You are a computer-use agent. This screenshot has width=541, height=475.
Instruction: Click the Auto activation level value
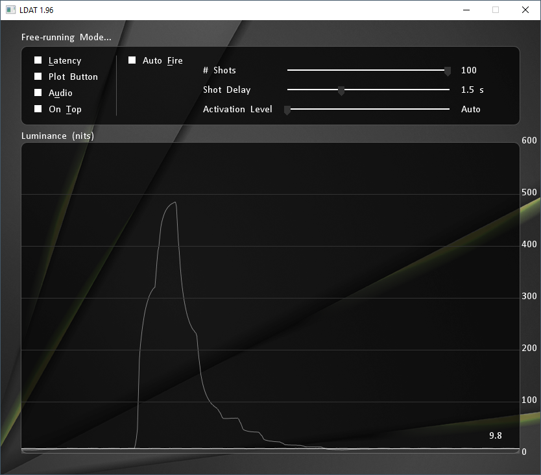pyautogui.click(x=471, y=109)
